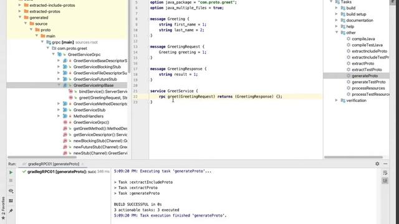Collapse the generated folder

point(20,17)
